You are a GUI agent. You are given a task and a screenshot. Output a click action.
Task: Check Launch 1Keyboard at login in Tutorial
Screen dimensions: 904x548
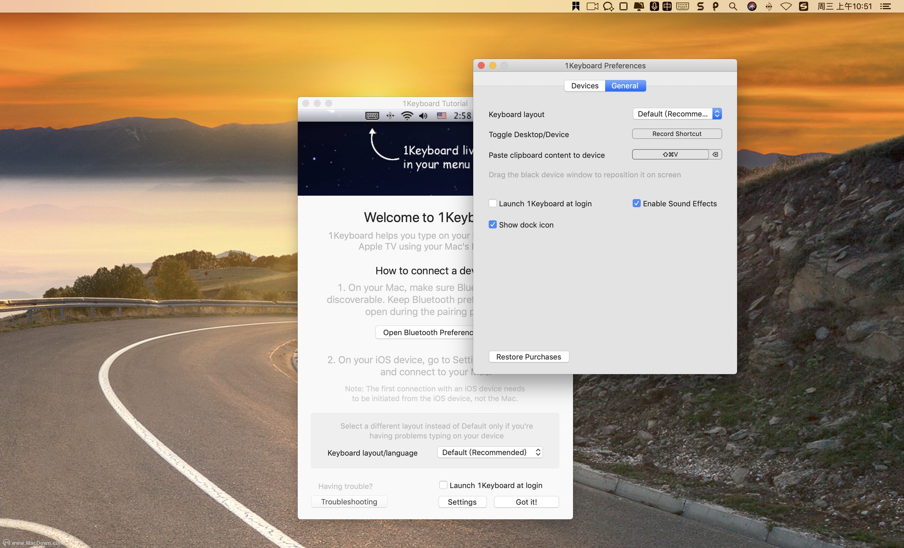pos(443,485)
